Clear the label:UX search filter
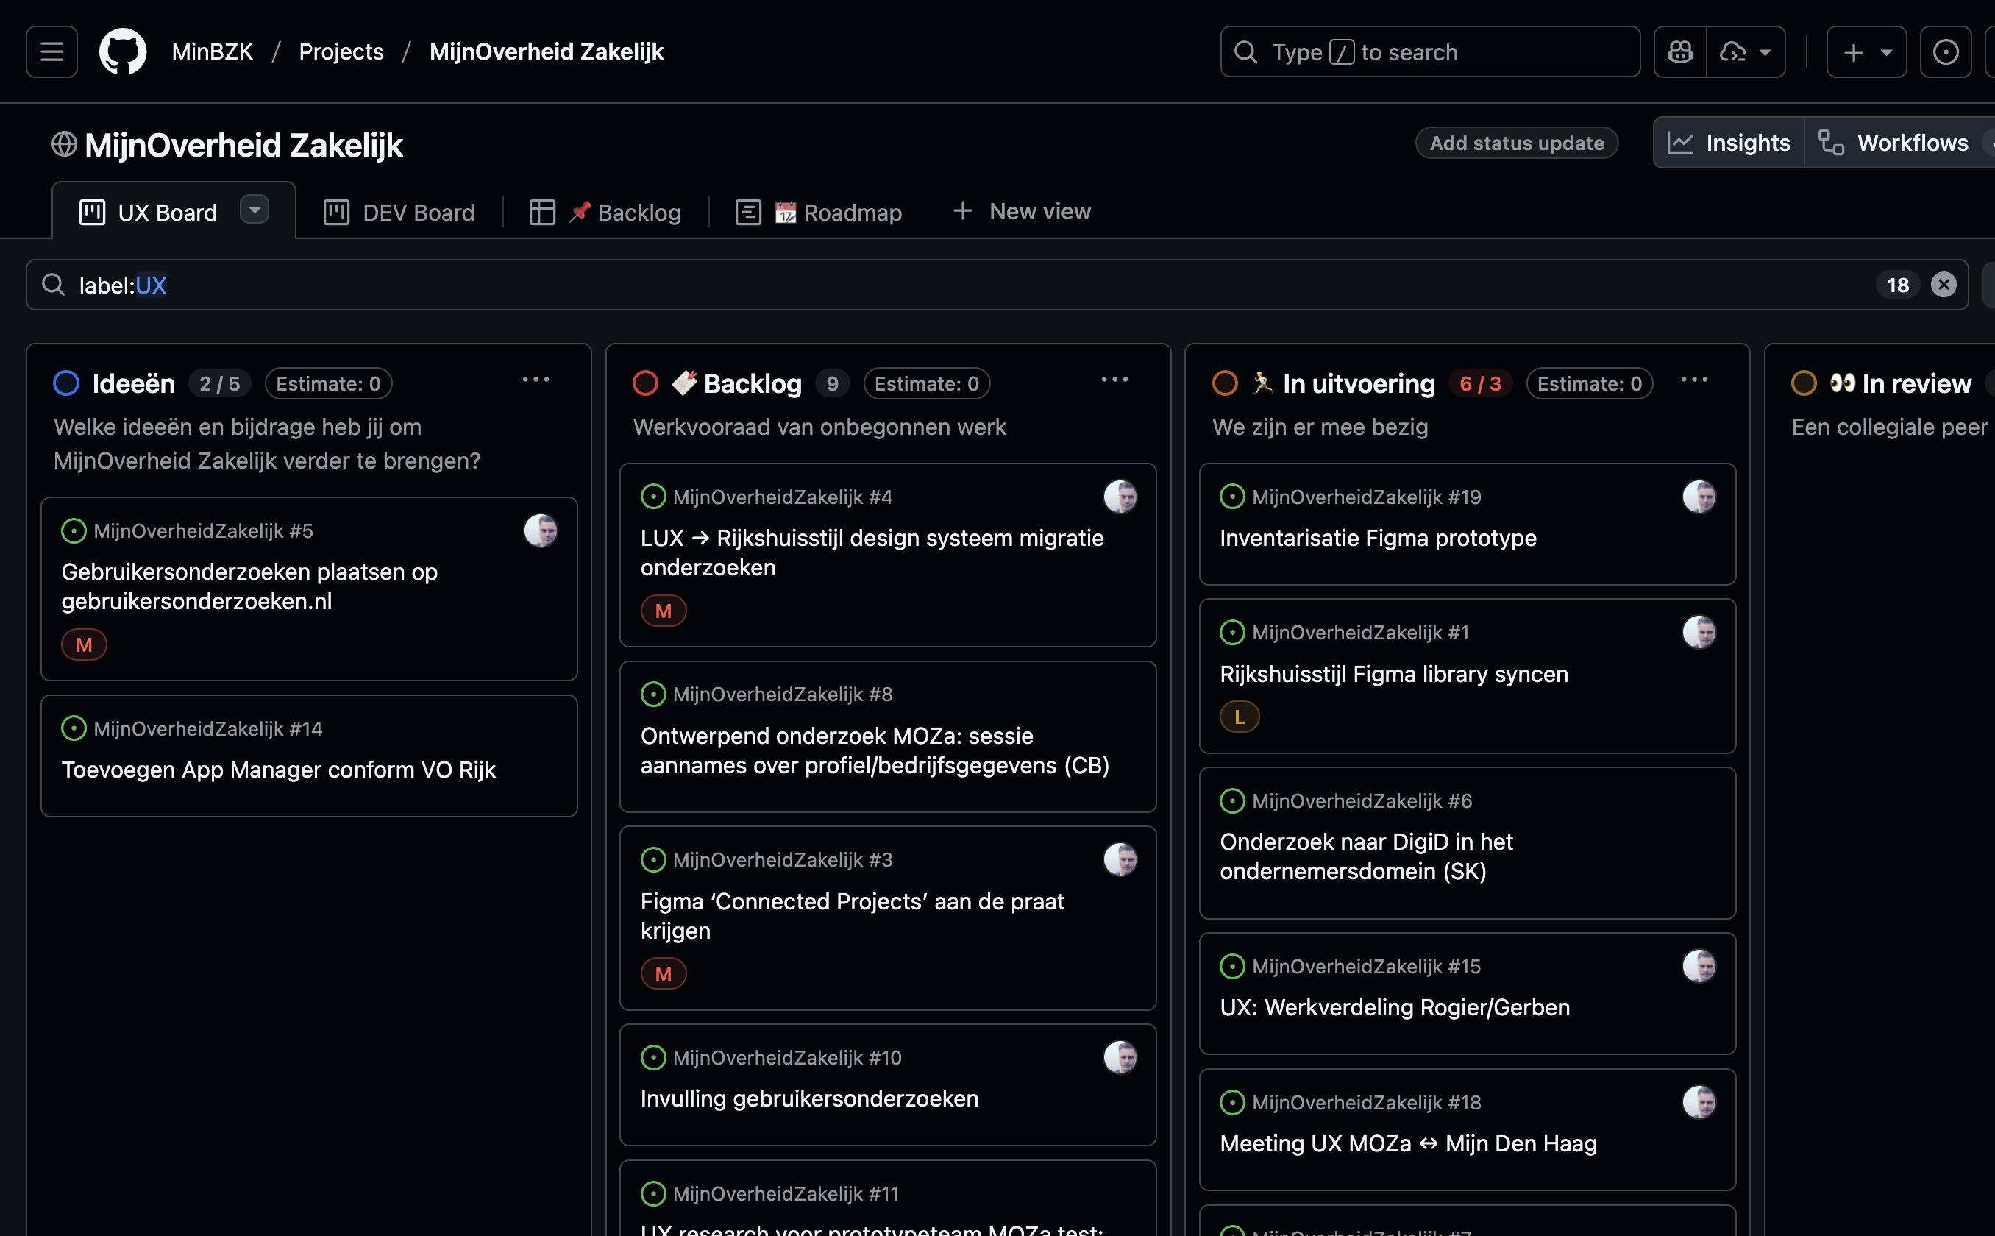This screenshot has height=1236, width=1995. [x=1944, y=285]
